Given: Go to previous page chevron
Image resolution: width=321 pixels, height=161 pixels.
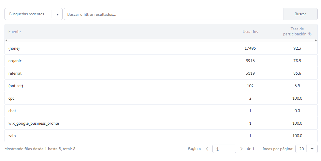Looking at the screenshot, I should point(207,149).
